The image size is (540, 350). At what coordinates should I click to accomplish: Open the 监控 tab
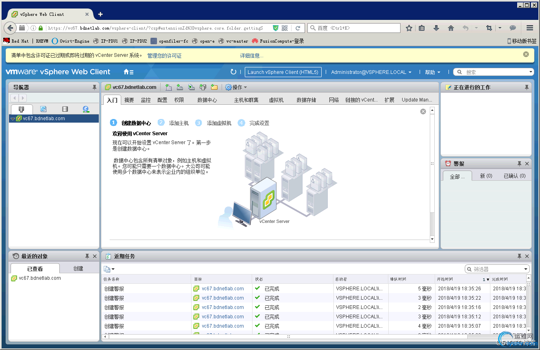click(146, 100)
